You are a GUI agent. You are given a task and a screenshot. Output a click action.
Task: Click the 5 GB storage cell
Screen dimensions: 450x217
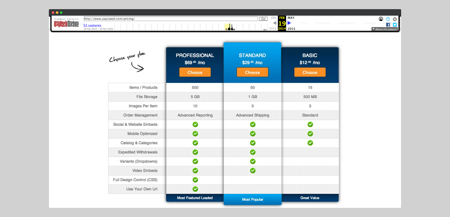pyautogui.click(x=195, y=97)
